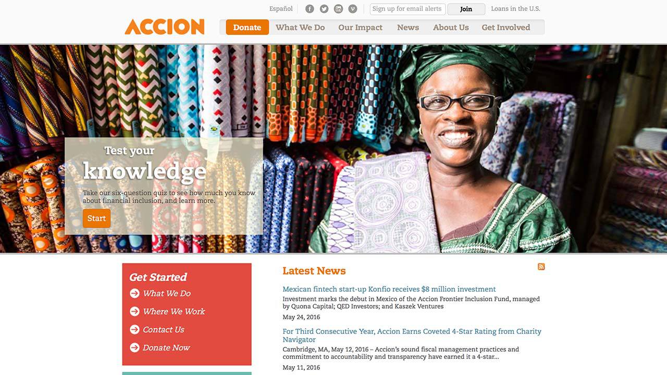
Task: Subscribe via the Latest News RSS icon
Action: [x=541, y=267]
